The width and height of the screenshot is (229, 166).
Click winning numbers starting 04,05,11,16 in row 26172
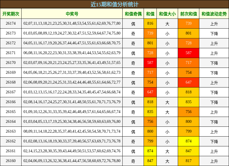[72, 43]
